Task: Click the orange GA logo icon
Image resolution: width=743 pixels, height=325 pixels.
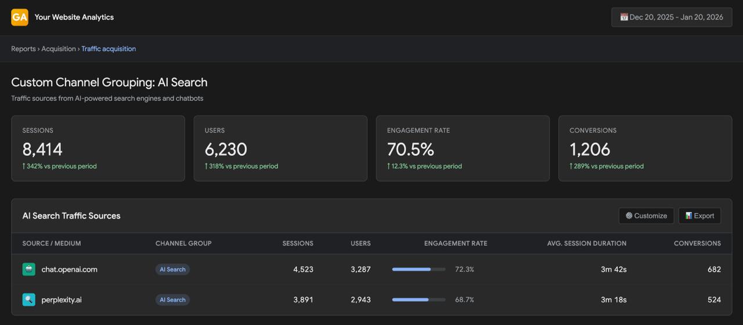Action: pos(20,17)
